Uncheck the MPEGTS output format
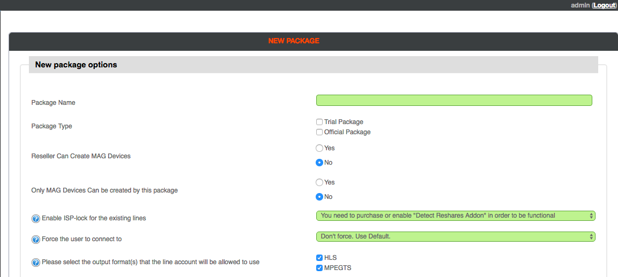Image resolution: width=618 pixels, height=277 pixels. point(319,268)
